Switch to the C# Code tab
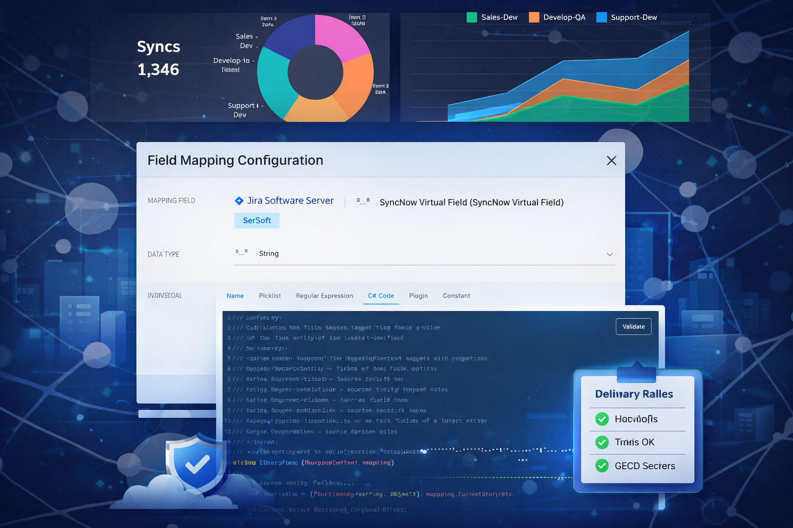Screen dimensions: 793x528 click(x=381, y=295)
